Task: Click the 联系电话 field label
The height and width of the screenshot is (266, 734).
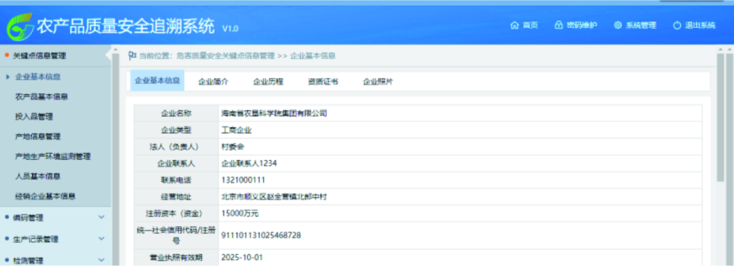Action: (x=176, y=180)
